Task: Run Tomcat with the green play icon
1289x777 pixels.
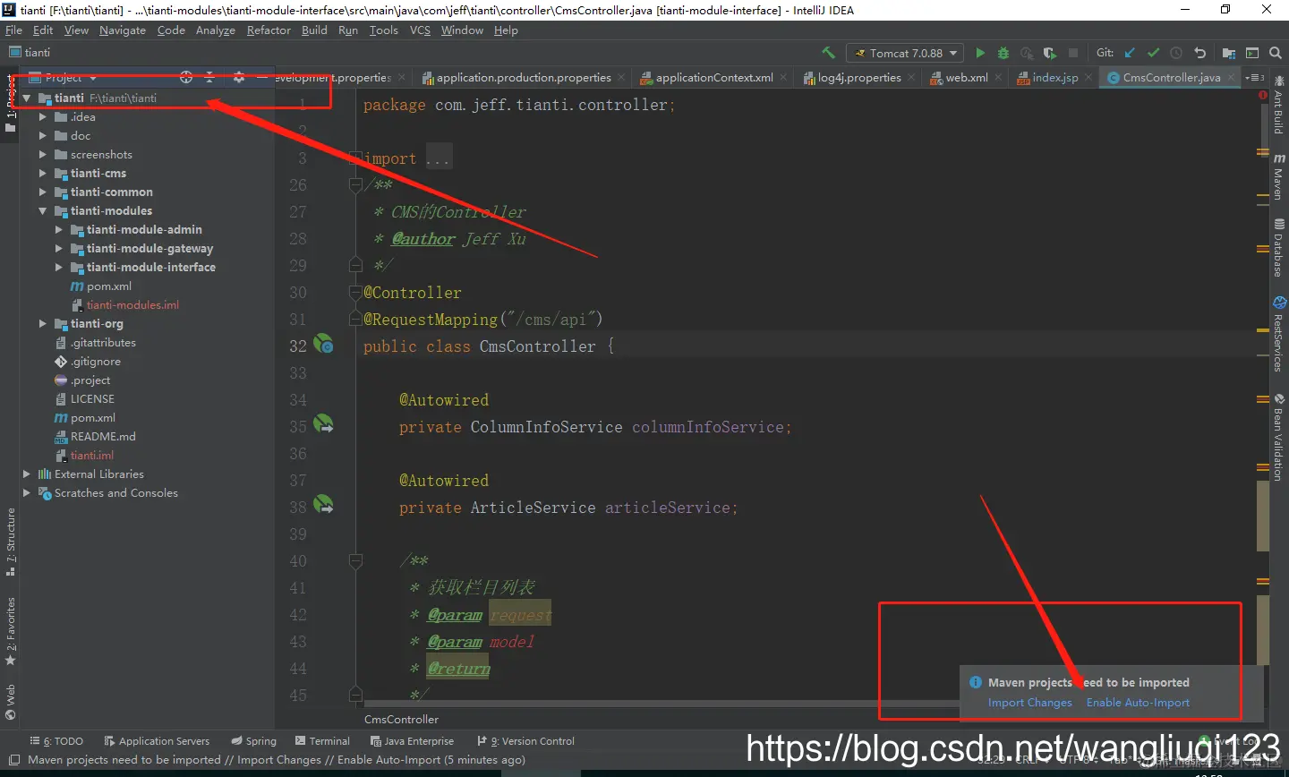Action: (x=980, y=53)
